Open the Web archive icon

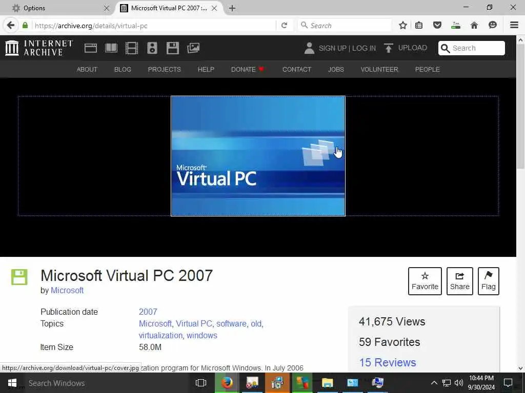pos(90,48)
